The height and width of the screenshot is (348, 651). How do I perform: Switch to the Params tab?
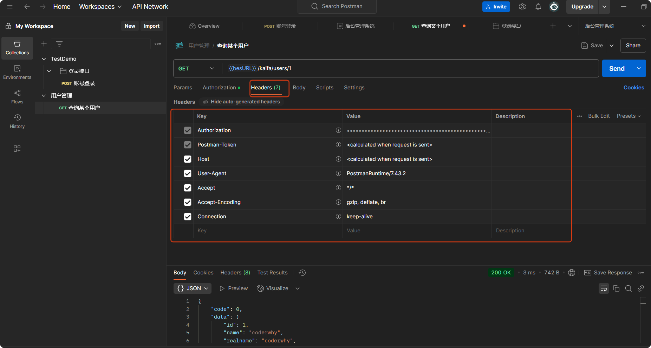click(183, 88)
